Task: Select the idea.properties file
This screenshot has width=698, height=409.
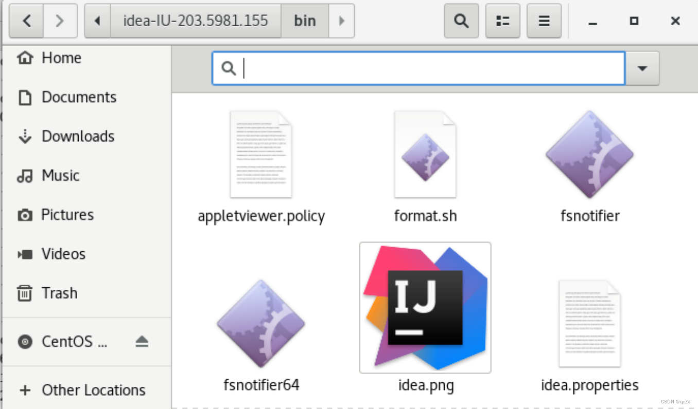Action: (x=589, y=323)
